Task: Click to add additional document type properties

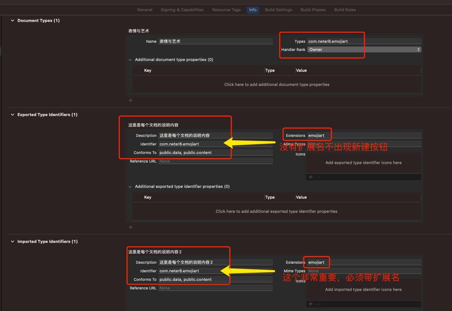Action: 276,84
